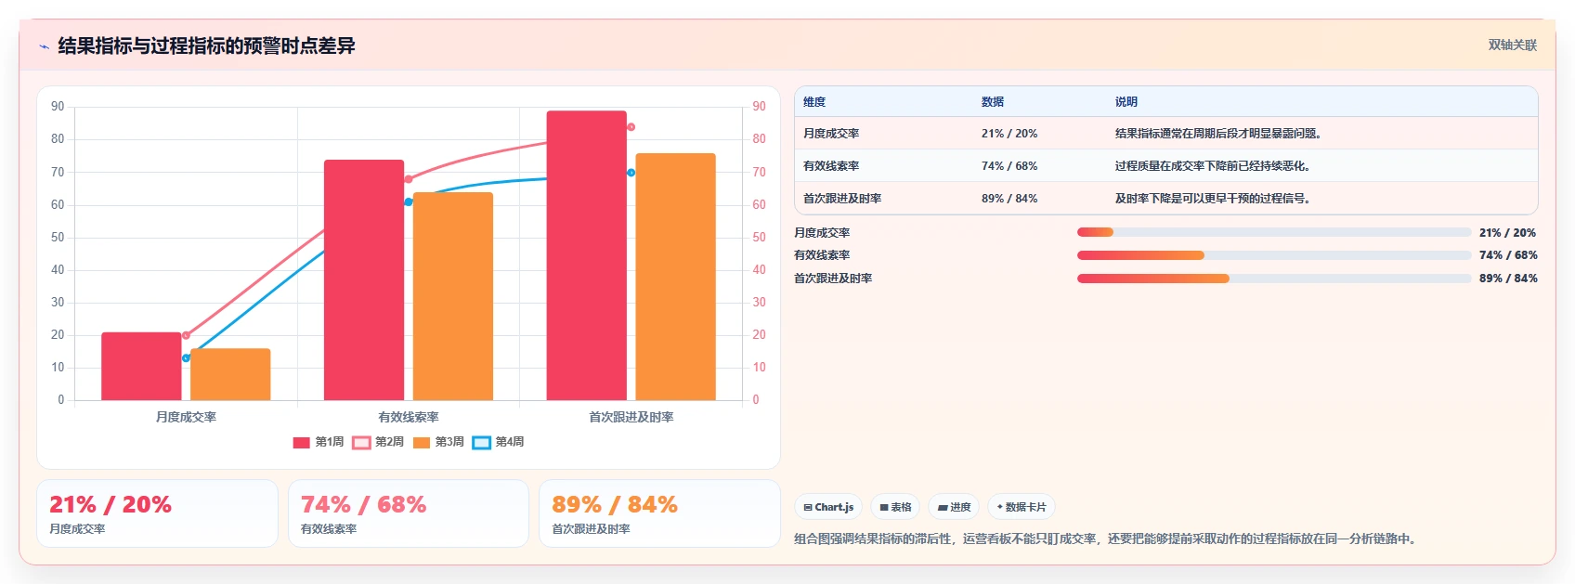Click the 90 tick on the right axis
This screenshot has width=1575, height=584.
pyautogui.click(x=759, y=107)
